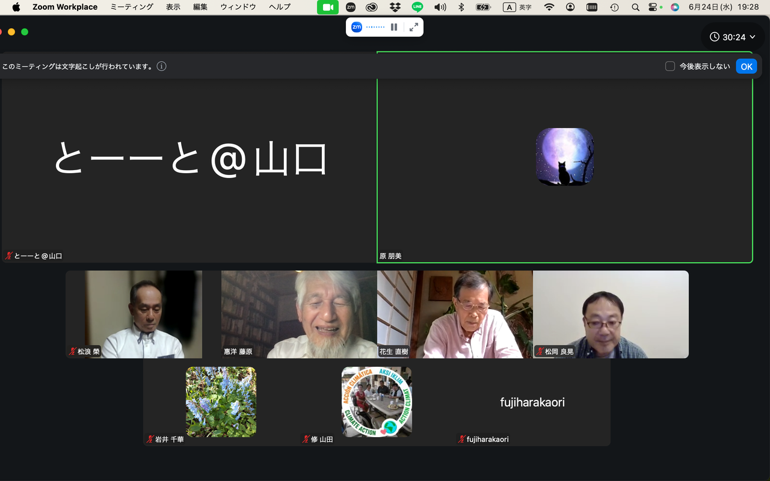The height and width of the screenshot is (481, 770).
Task: Open macOS Control Center toggles icon
Action: (x=654, y=7)
